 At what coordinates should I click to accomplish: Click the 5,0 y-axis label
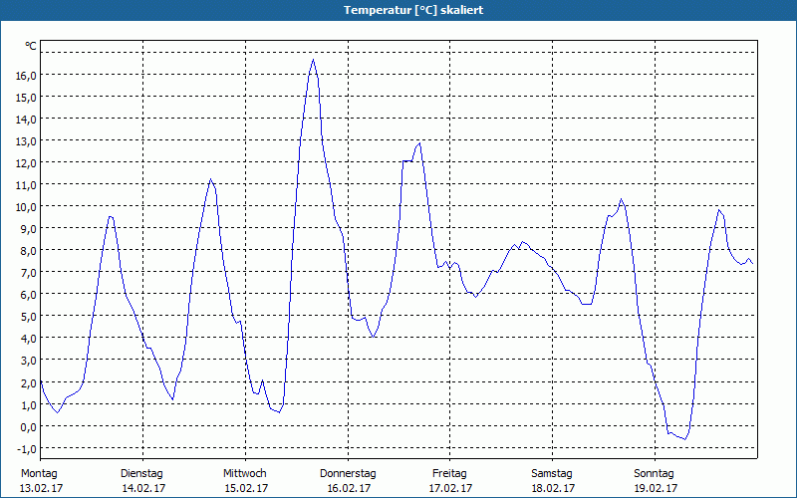pyautogui.click(x=29, y=316)
